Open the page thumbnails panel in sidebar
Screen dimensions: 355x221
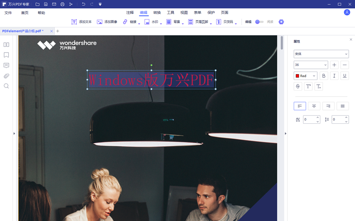tap(6, 45)
